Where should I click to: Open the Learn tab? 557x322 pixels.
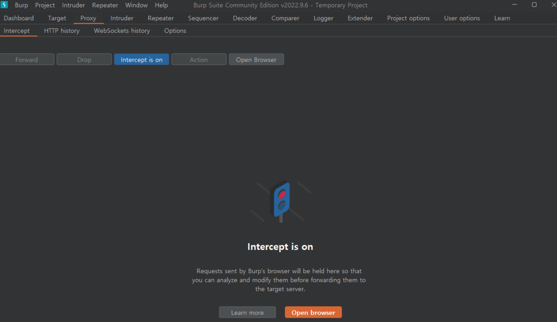pos(502,18)
